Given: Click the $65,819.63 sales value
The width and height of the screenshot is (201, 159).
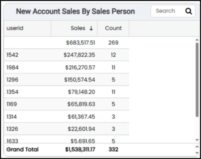Looking at the screenshot, I should 81,104.
